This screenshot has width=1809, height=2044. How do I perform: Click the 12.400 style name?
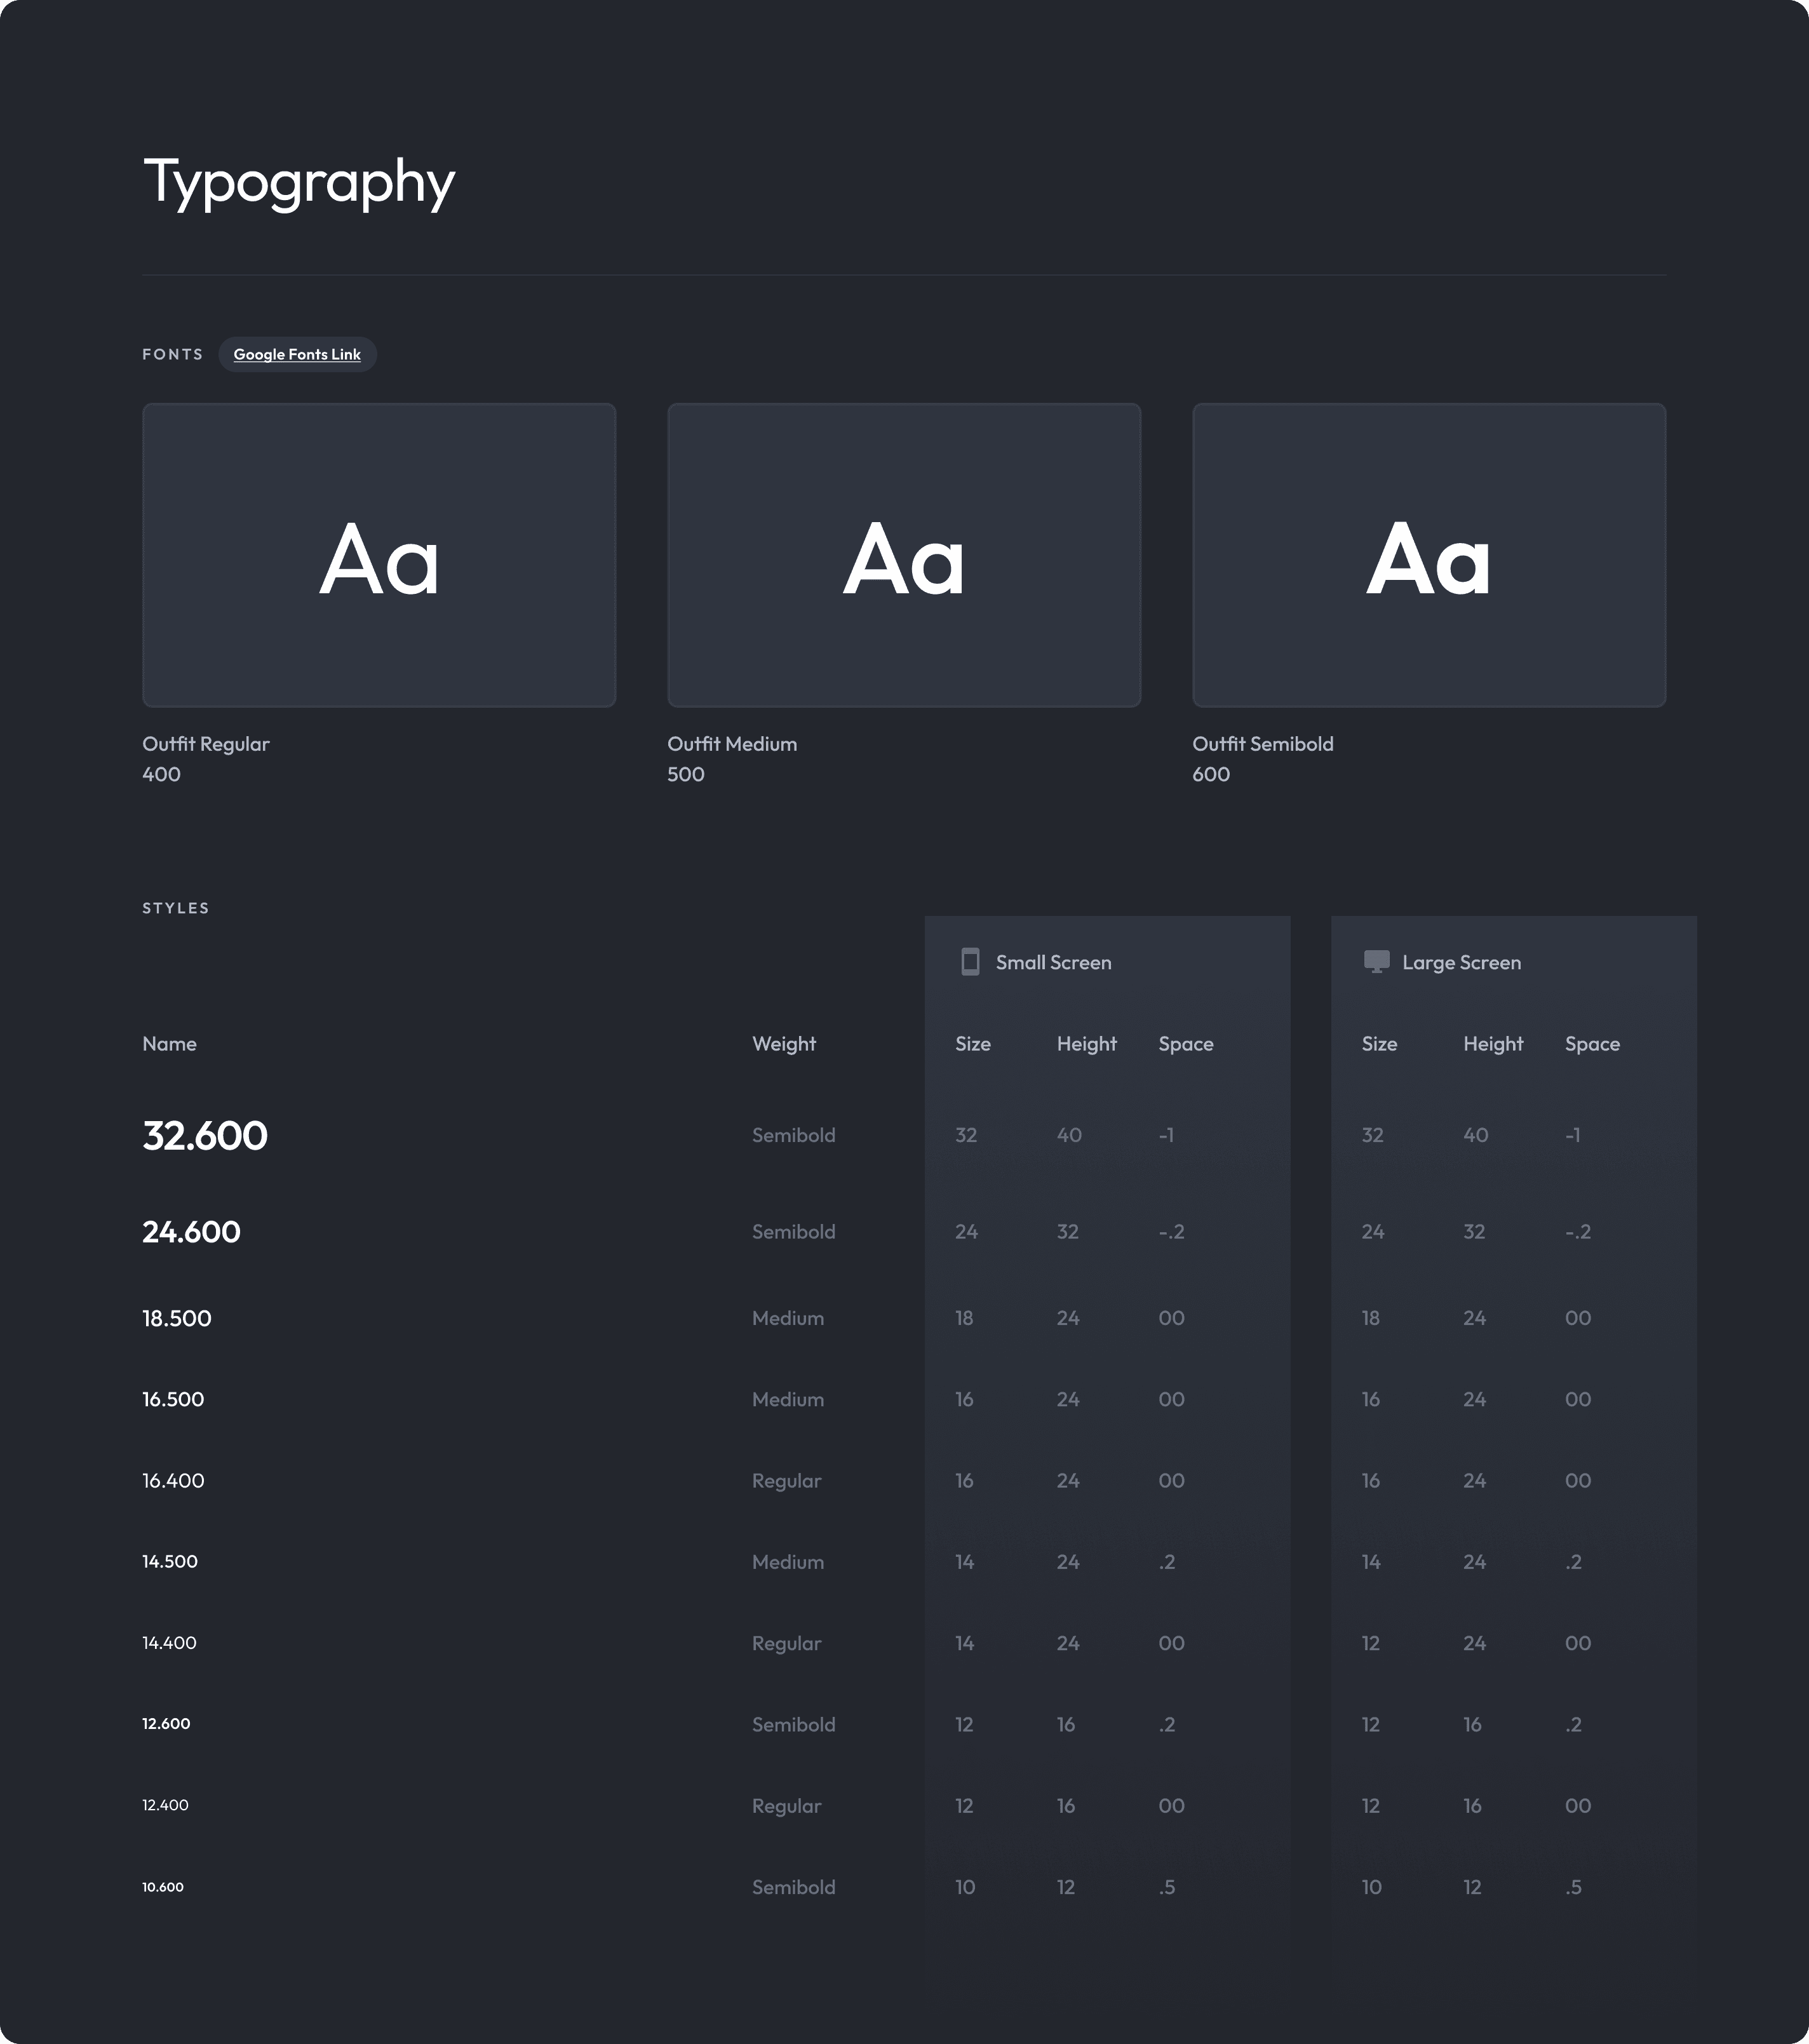pos(165,1805)
